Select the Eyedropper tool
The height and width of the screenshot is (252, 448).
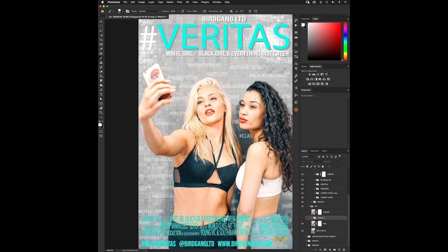click(101, 49)
